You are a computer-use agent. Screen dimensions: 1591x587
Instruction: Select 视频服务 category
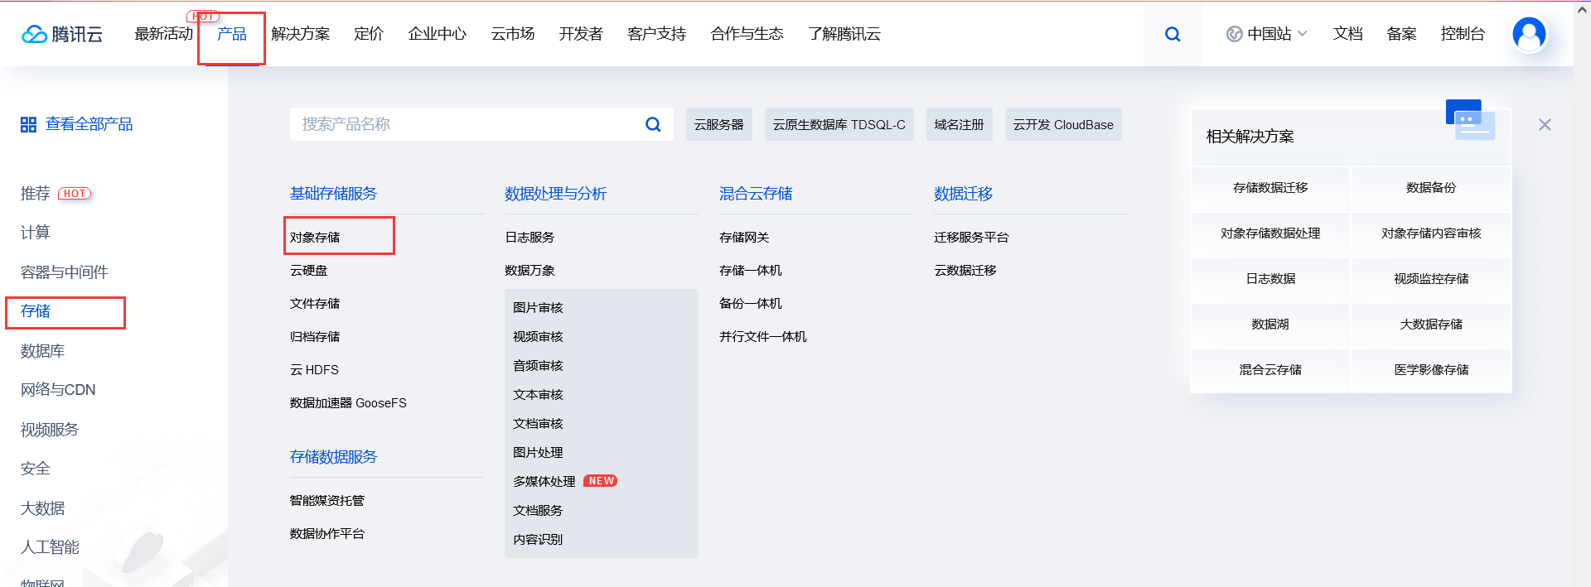(50, 430)
